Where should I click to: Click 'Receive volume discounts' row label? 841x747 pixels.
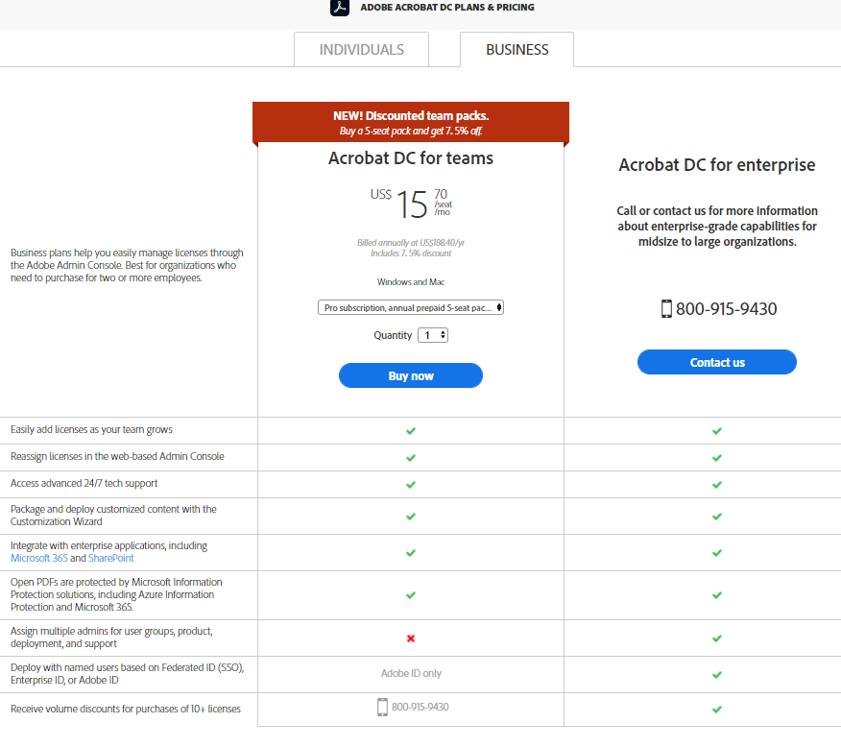click(126, 709)
